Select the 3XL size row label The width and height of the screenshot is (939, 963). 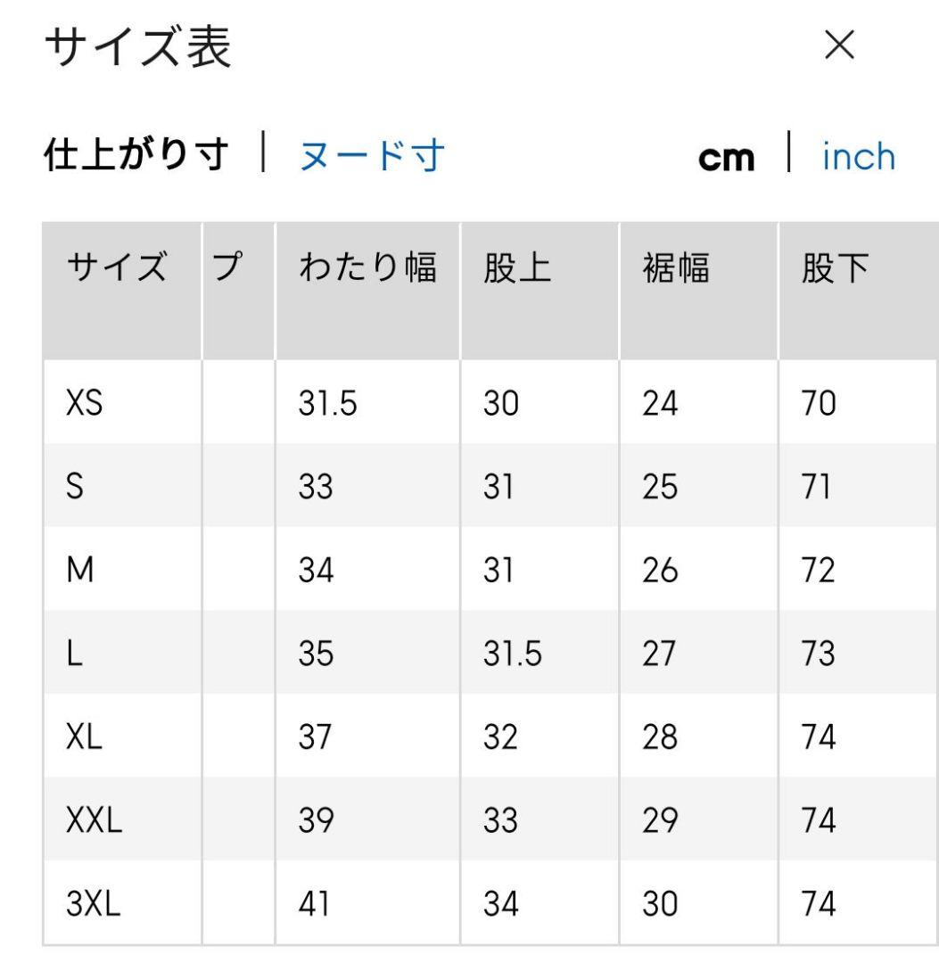pyautogui.click(x=94, y=905)
